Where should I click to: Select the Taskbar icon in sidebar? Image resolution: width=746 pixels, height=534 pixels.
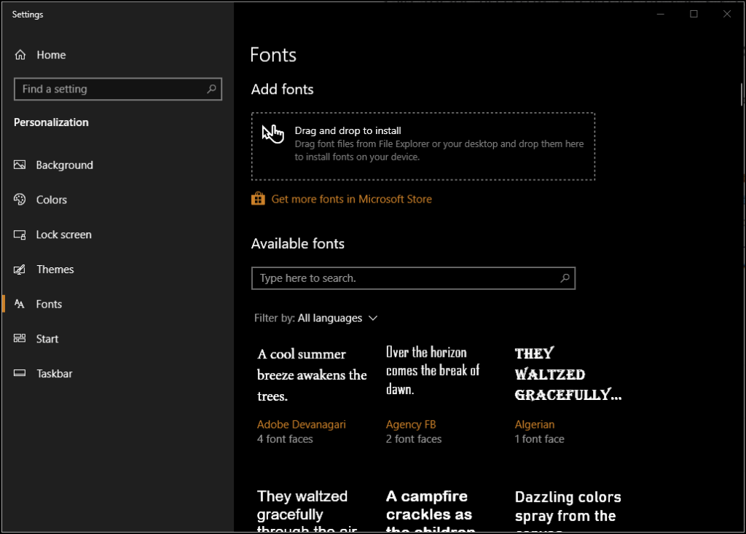point(19,373)
